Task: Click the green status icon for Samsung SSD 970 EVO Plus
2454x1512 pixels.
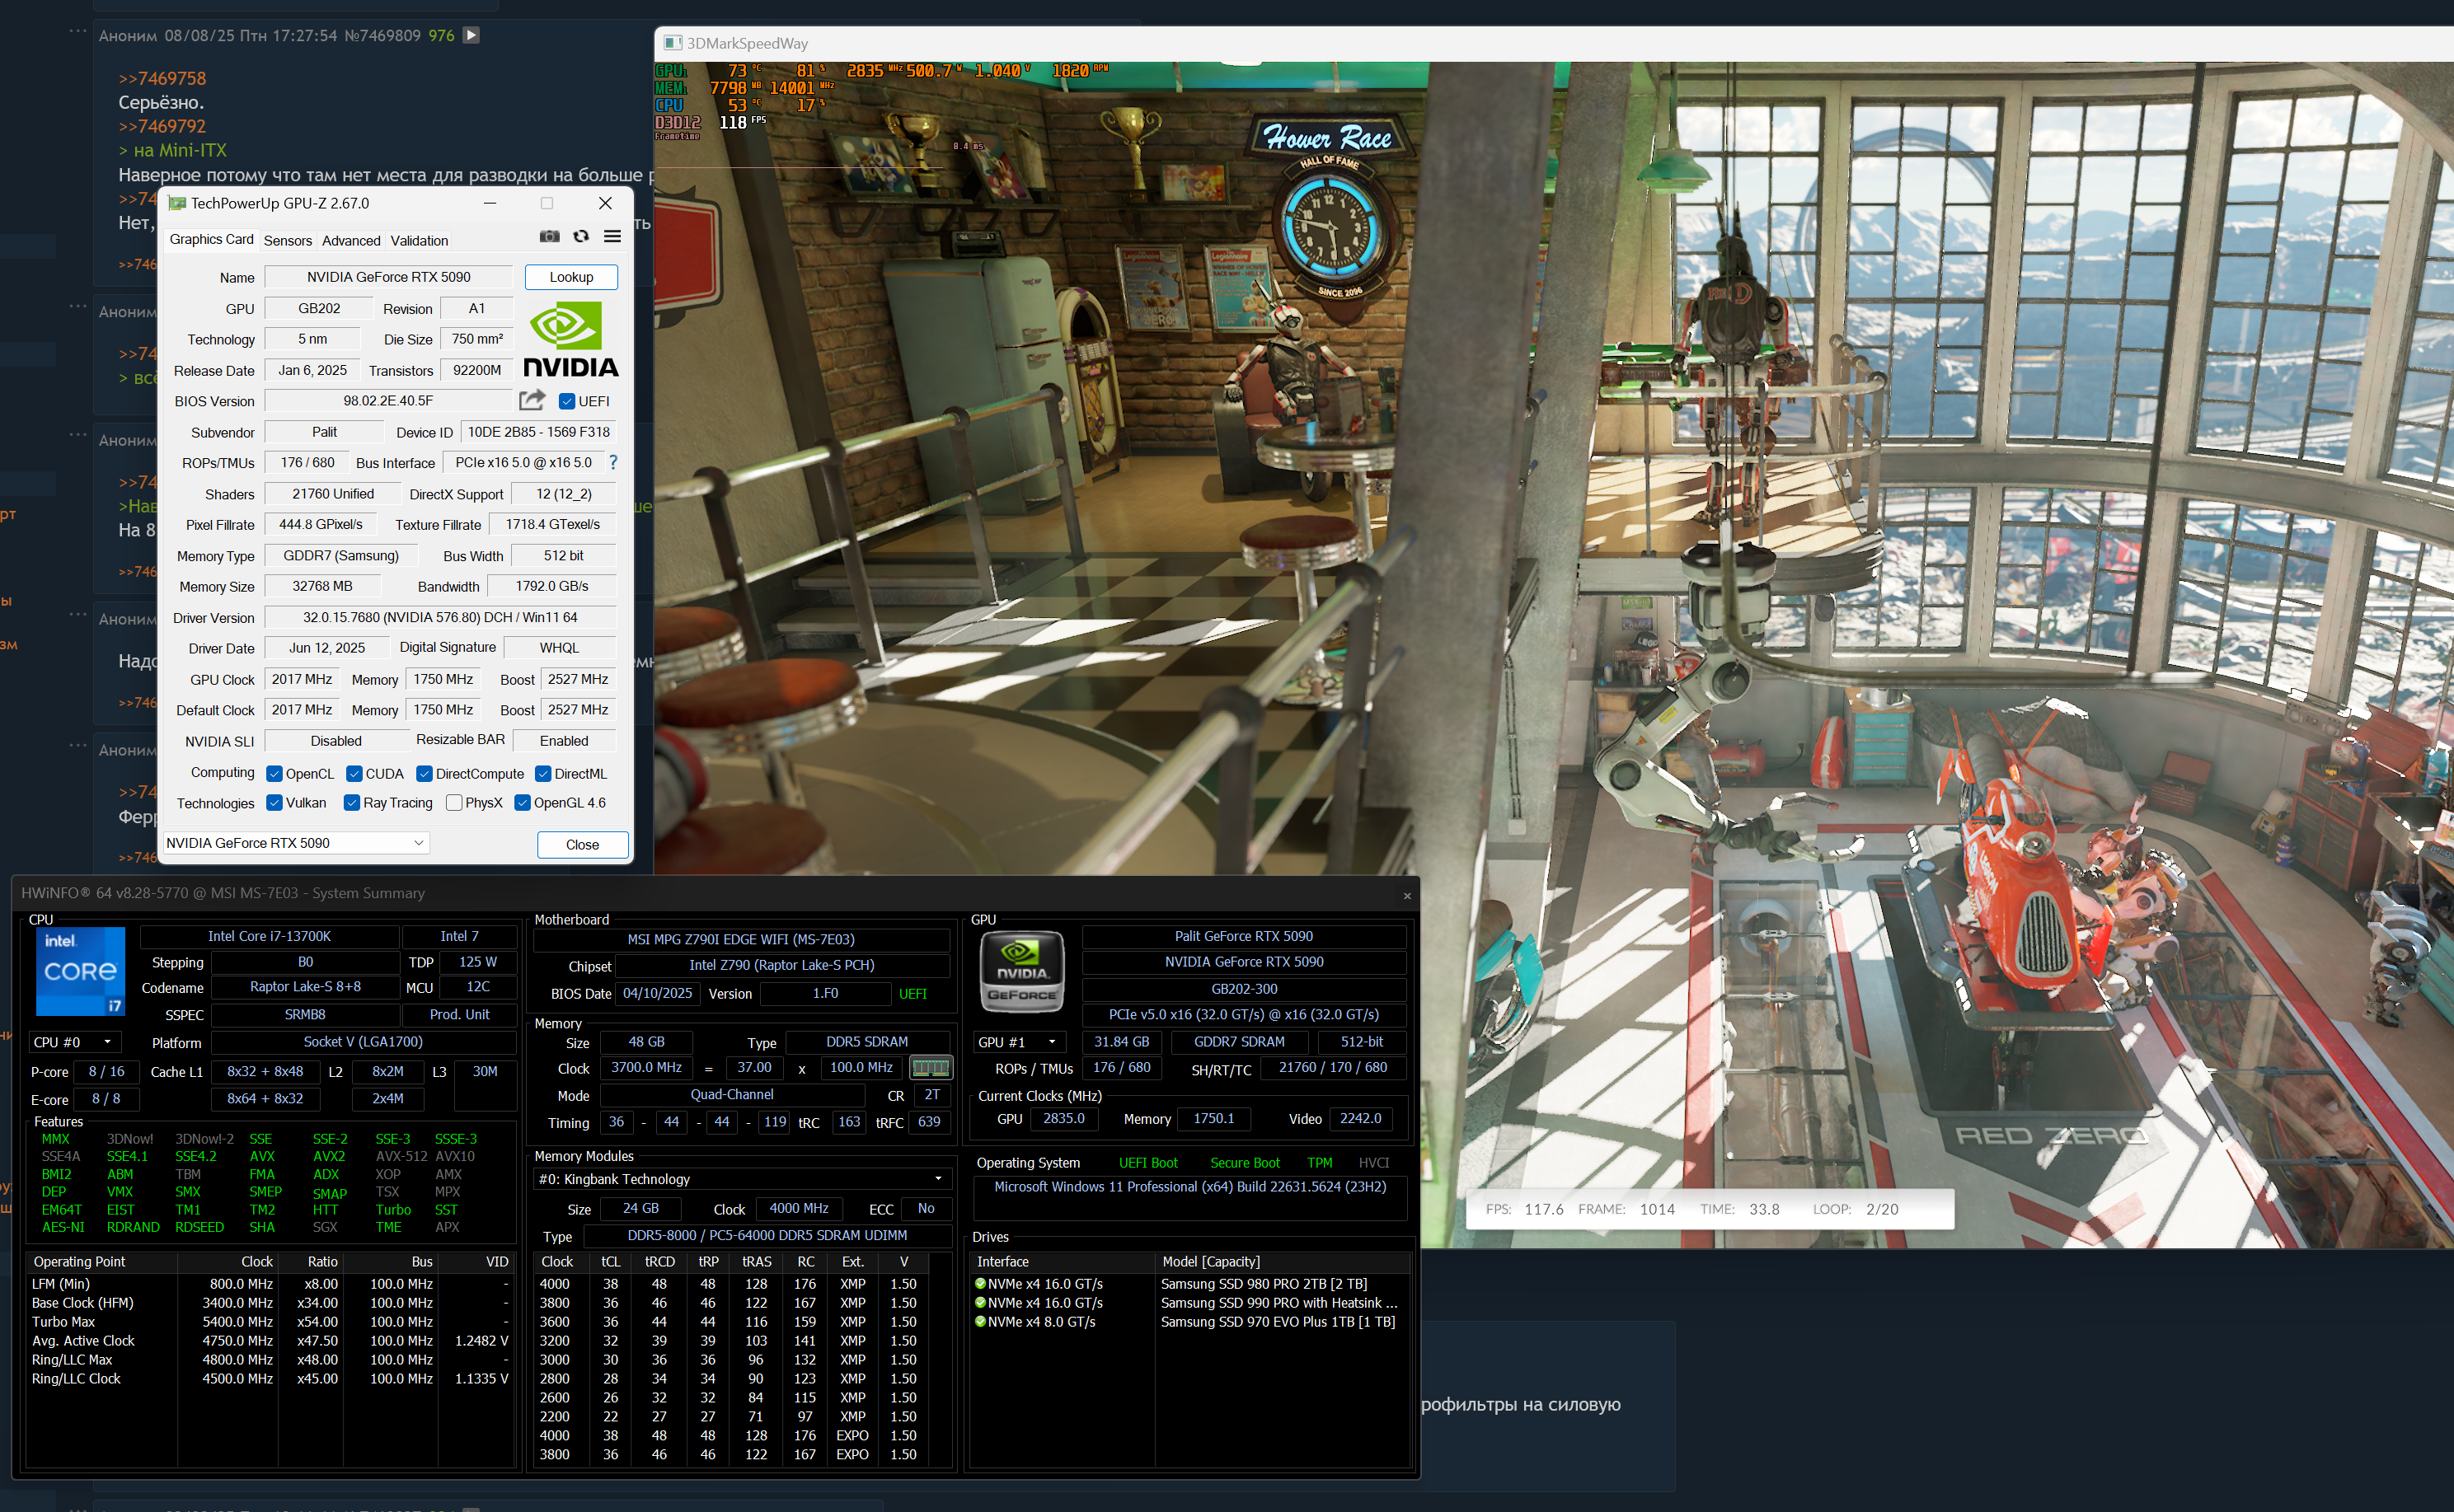Action: (x=980, y=1322)
